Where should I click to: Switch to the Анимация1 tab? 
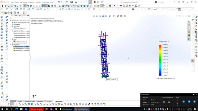pyautogui.click(x=40, y=101)
